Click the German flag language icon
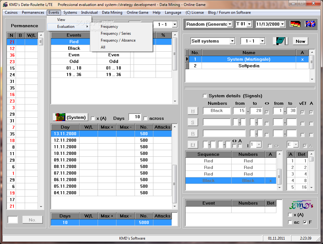This screenshot has width=323, height=244. click(x=295, y=24)
